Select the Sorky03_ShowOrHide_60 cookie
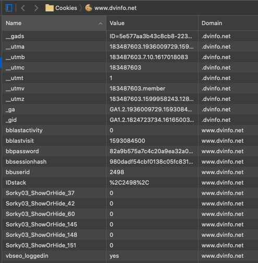The height and width of the screenshot is (263, 258). 40,214
